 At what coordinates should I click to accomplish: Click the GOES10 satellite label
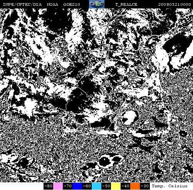[x=72, y=5]
